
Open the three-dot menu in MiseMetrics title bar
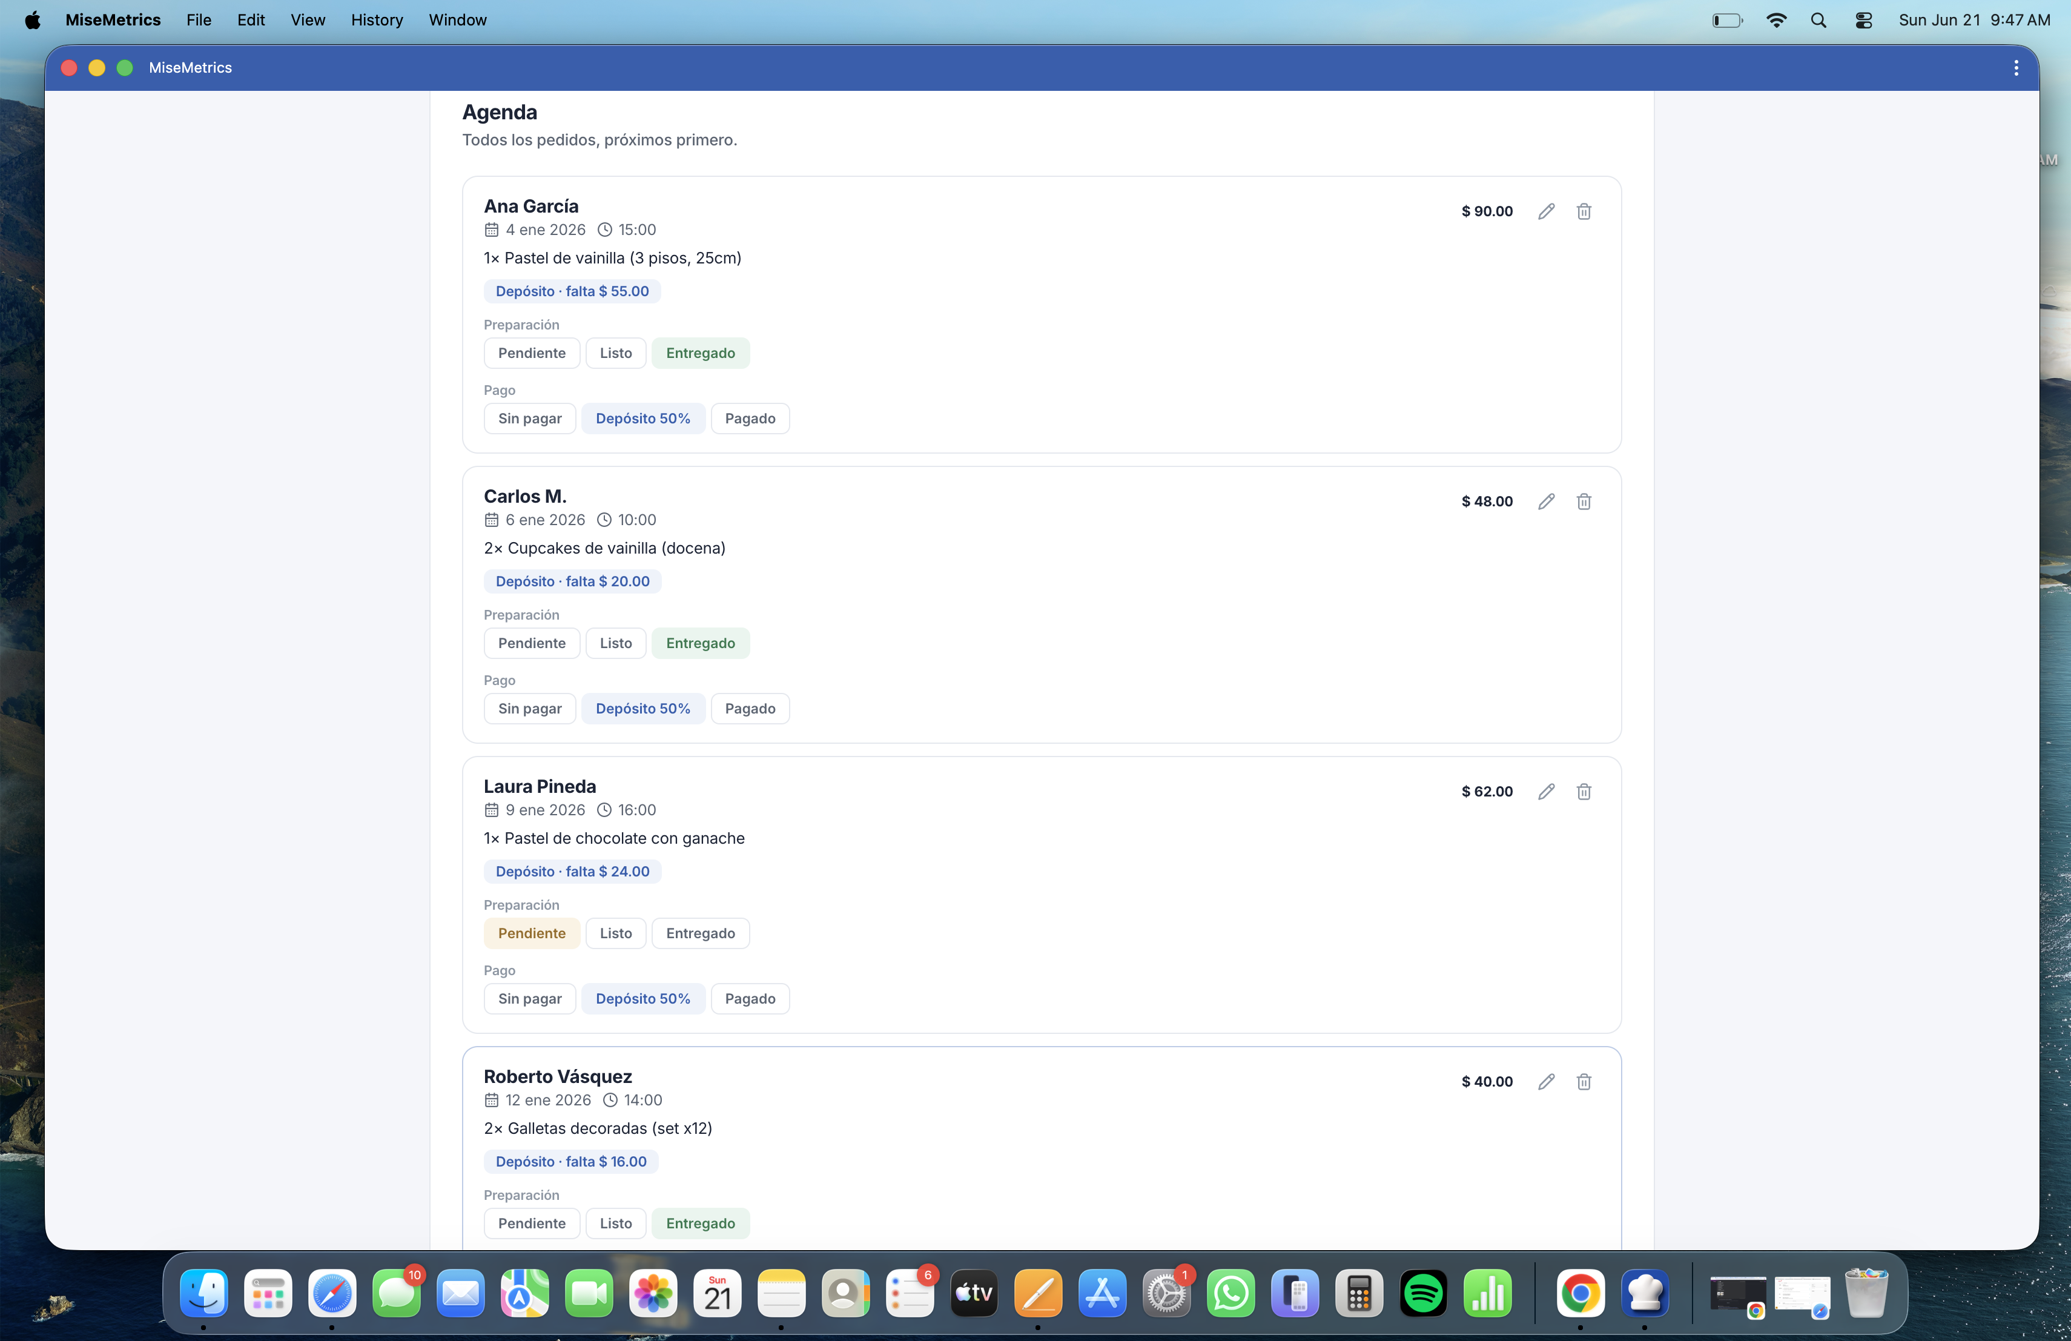coord(2015,68)
